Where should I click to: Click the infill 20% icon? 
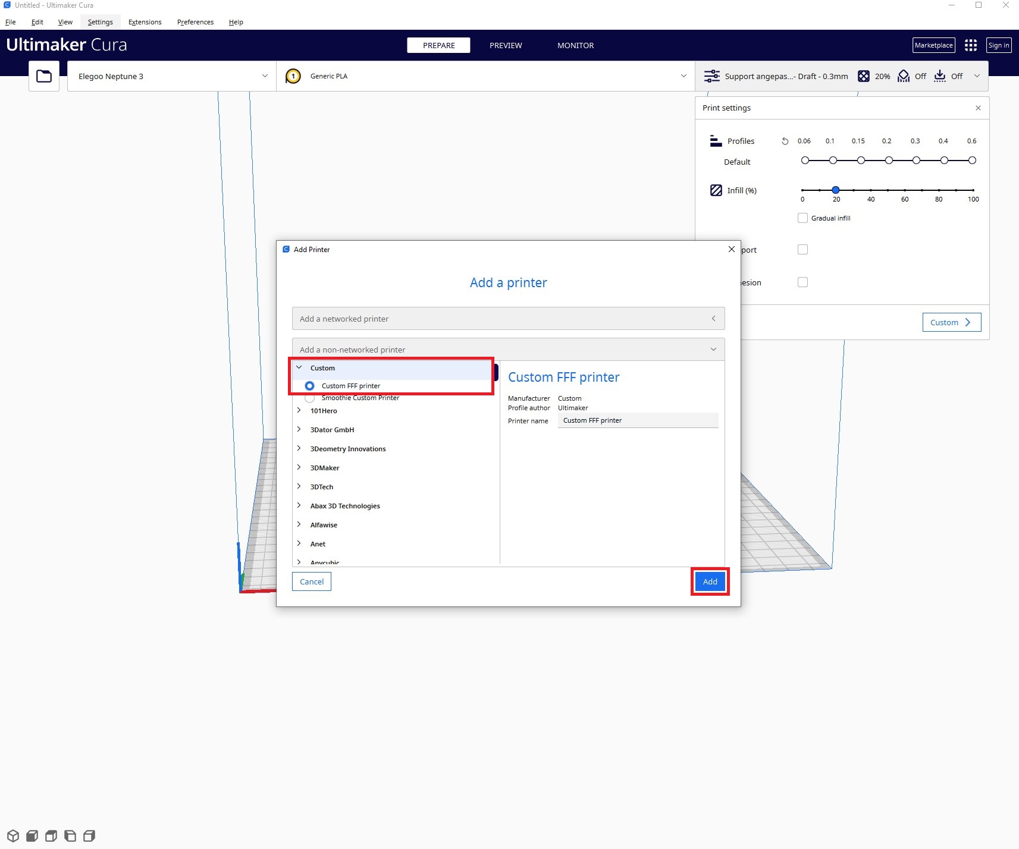(x=863, y=76)
